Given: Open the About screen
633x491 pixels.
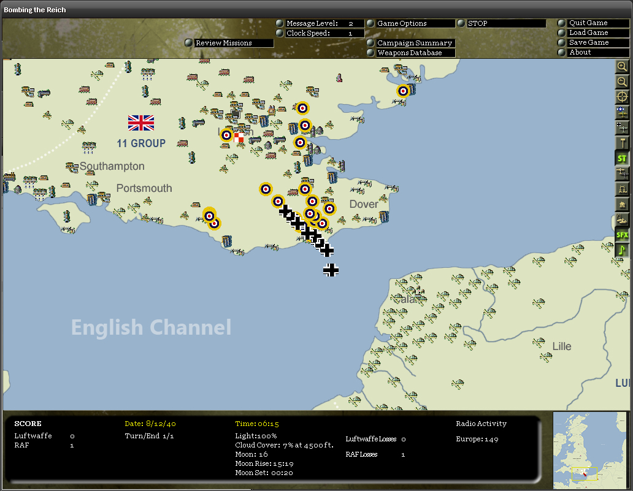Looking at the screenshot, I should [x=593, y=52].
